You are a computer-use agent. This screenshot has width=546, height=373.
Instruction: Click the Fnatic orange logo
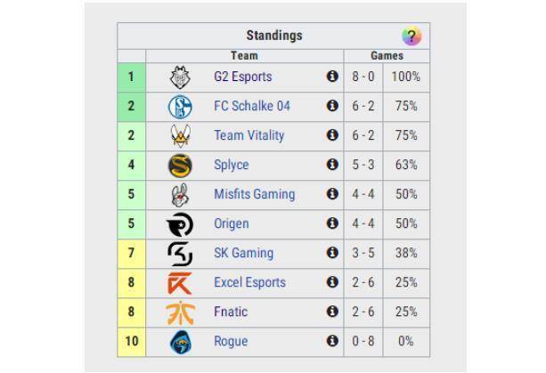tap(180, 312)
